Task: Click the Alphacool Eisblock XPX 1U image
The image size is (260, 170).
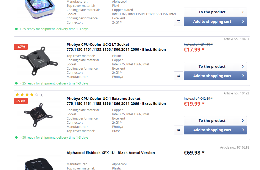Action: [x=39, y=163]
